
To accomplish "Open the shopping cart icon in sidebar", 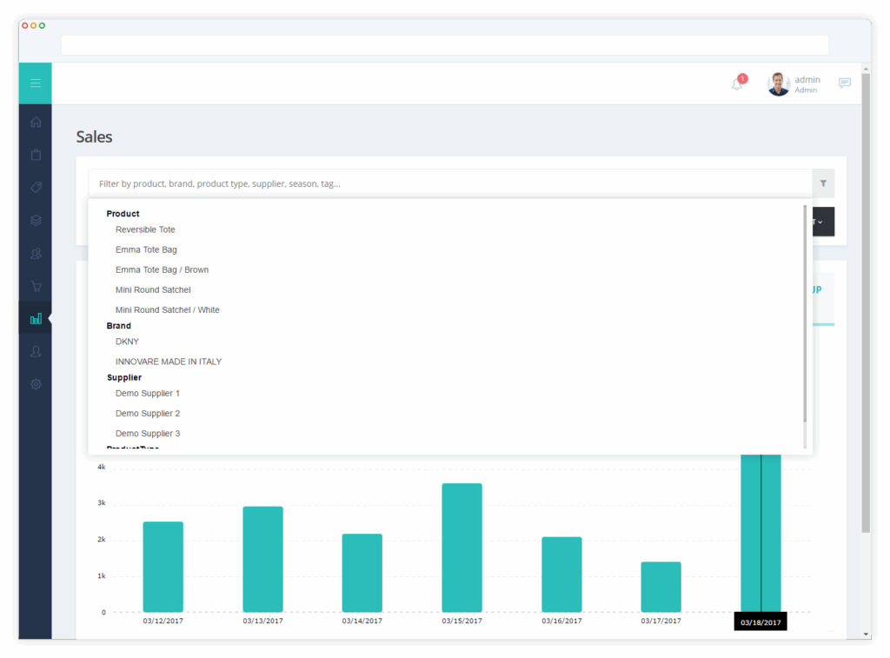I will pos(36,286).
